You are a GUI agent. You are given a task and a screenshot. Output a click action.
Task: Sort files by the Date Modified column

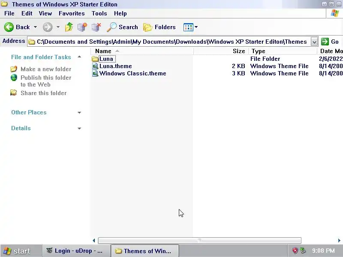(330, 51)
